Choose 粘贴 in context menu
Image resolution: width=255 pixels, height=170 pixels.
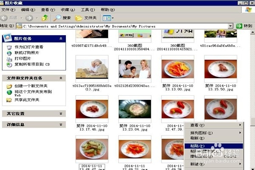(214, 146)
